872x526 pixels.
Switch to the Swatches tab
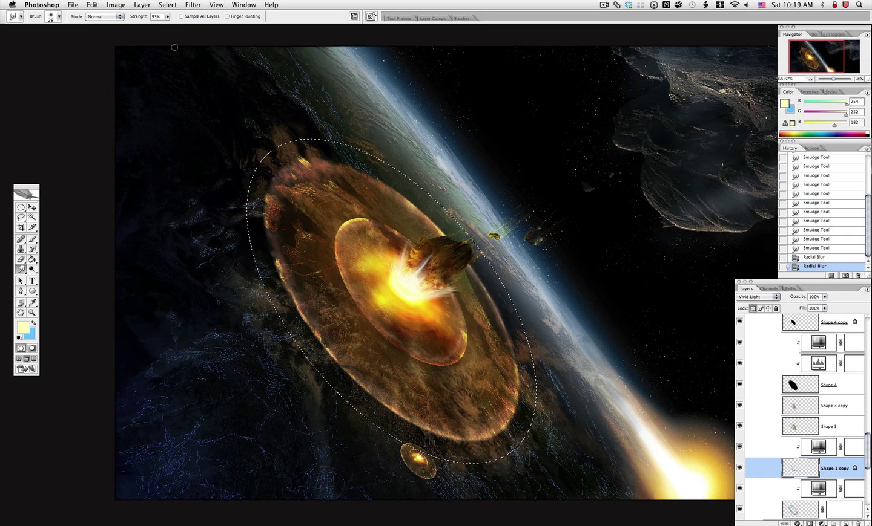(x=810, y=92)
